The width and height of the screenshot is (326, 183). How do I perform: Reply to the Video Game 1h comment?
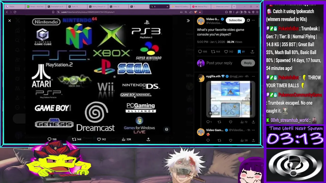208,140
